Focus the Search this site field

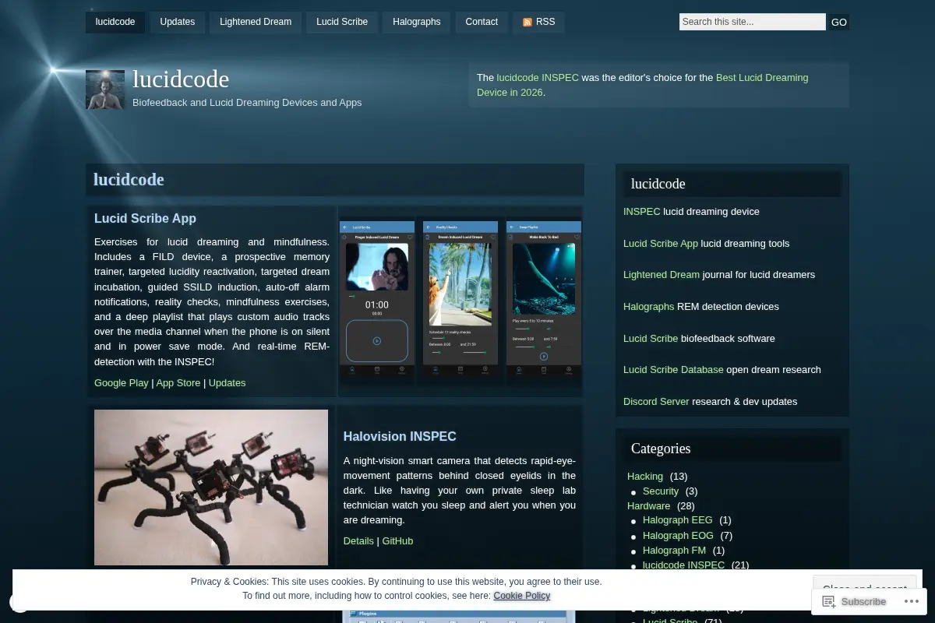pos(752,22)
